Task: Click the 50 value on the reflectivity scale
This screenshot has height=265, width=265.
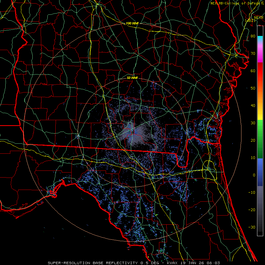Action: click(253, 88)
